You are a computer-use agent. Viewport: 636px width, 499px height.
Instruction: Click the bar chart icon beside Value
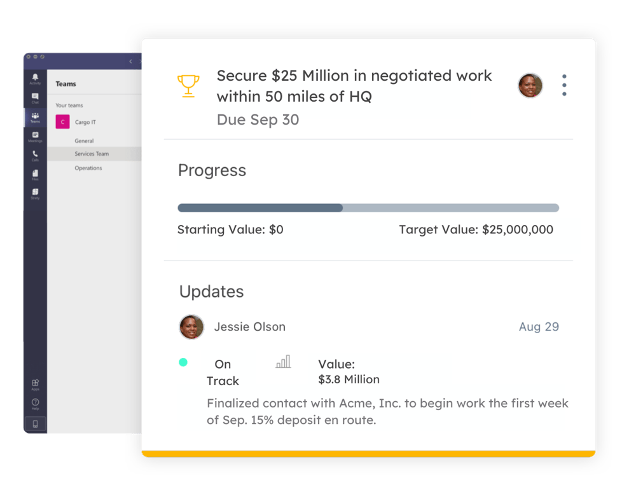click(282, 362)
